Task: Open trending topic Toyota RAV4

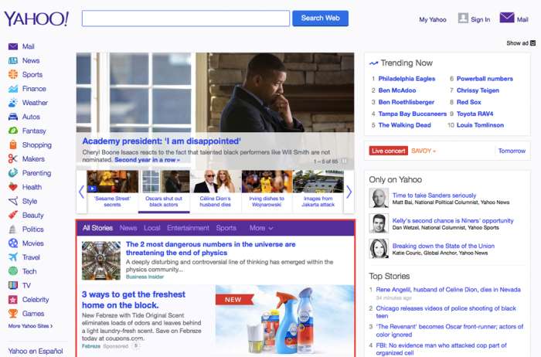Action: pyautogui.click(x=475, y=114)
